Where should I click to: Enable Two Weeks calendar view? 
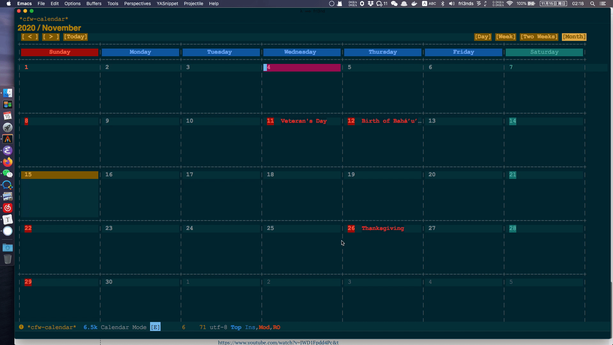pos(539,37)
